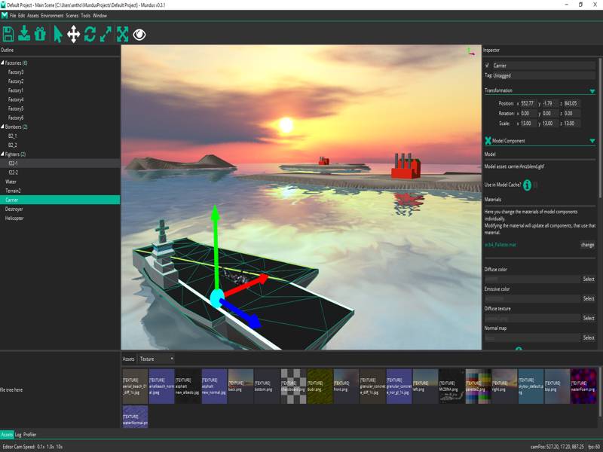Activate the Rotate tool
The image size is (603, 452).
click(x=90, y=34)
